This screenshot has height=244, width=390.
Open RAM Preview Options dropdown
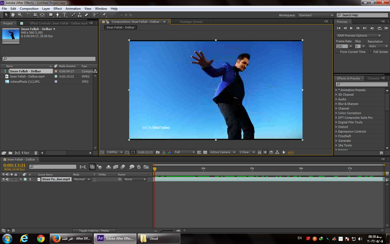pyautogui.click(x=359, y=36)
